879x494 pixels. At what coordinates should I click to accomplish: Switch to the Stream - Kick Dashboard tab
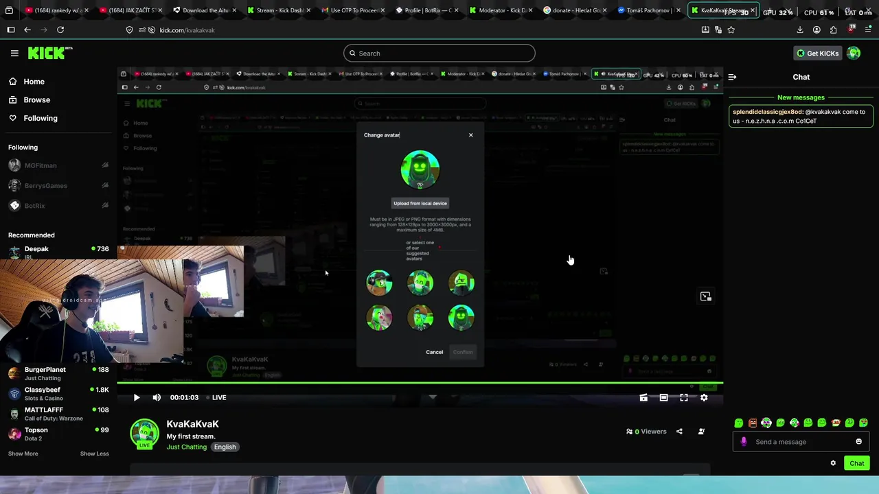[x=278, y=10]
